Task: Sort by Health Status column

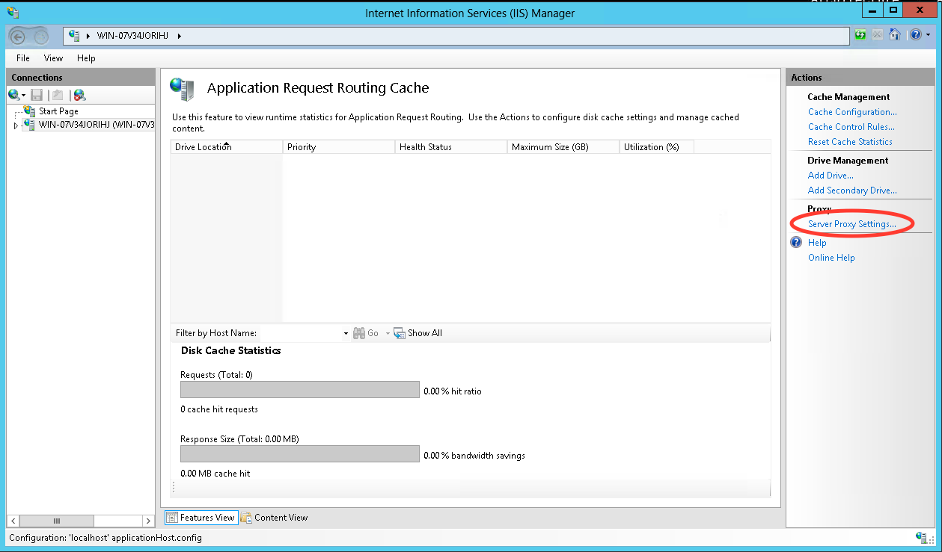Action: tap(451, 147)
